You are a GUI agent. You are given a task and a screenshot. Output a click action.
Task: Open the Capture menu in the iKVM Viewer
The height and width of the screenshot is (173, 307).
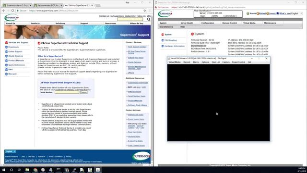coord(226,62)
